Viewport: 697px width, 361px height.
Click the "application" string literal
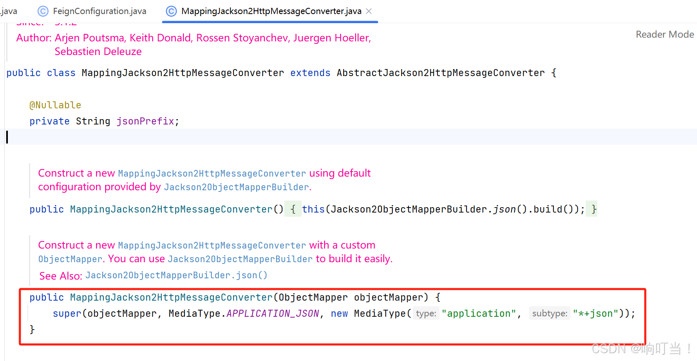479,313
